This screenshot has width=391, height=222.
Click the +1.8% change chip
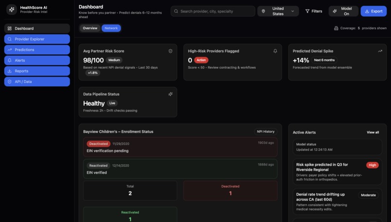93,73
